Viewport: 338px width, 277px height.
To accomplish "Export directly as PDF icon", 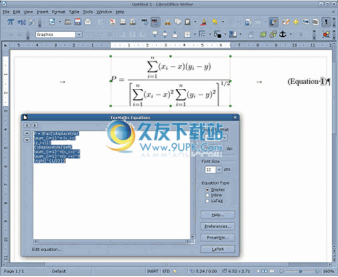I will tap(113, 22).
